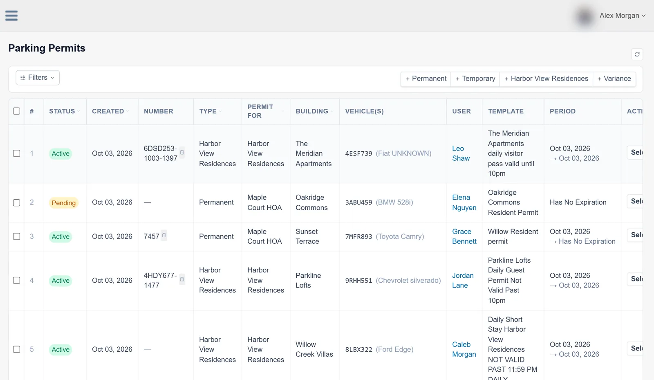Viewport: 654px width, 380px height.
Task: Expand the Alex Morgan account menu
Action: (622, 16)
